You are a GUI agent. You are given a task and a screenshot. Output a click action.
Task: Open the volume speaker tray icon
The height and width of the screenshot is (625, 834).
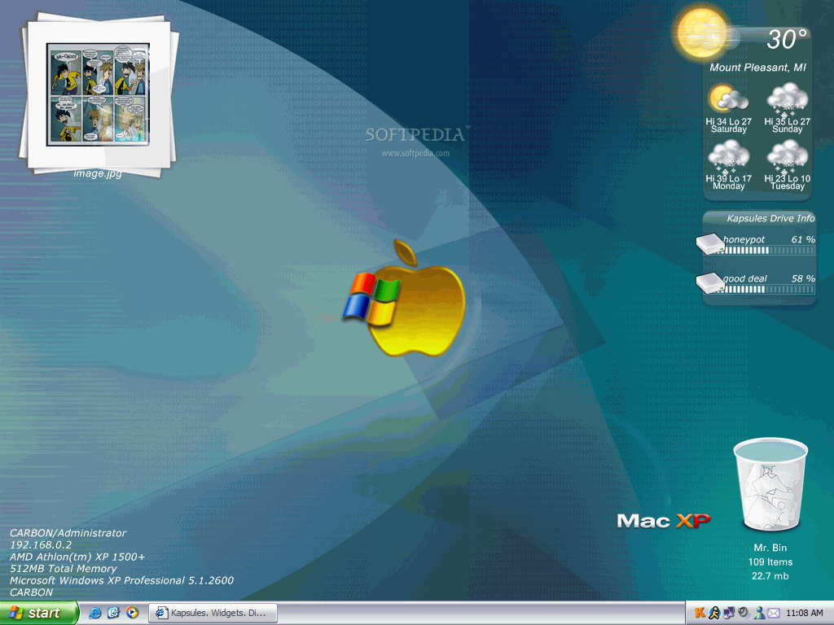click(744, 613)
